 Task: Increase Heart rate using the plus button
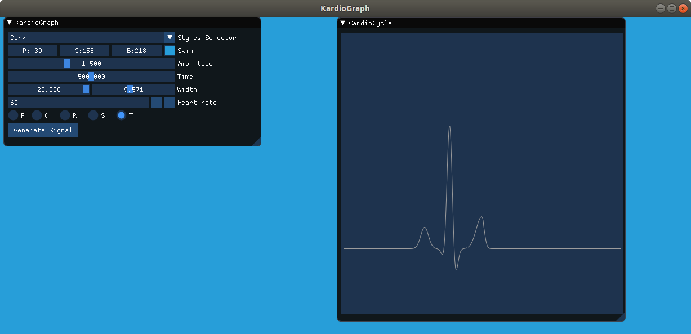tap(170, 102)
